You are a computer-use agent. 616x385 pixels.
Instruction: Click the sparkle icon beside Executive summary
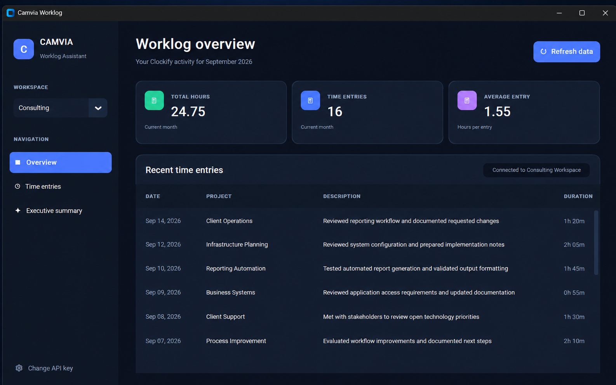[18, 210]
